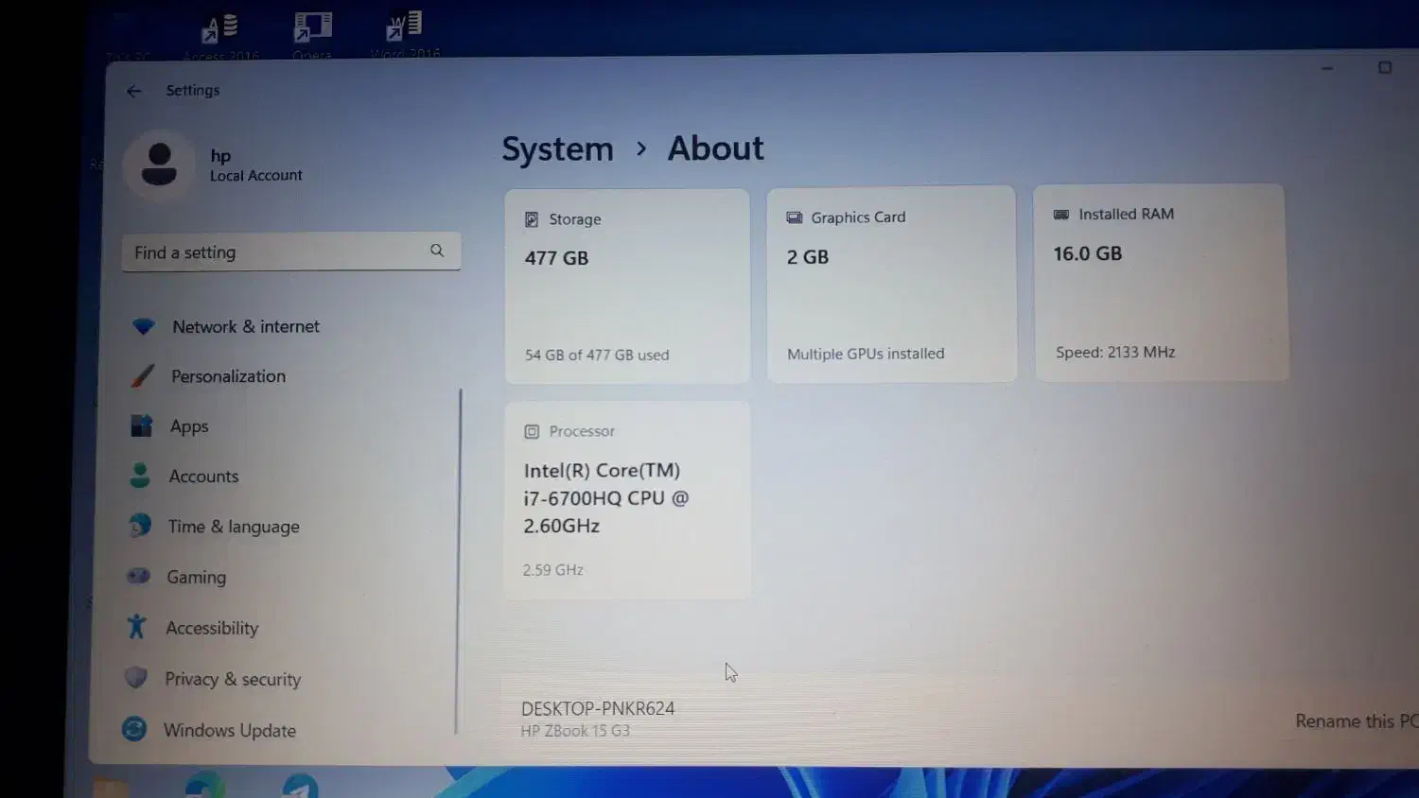Click the Graphics Card info card
The image size is (1419, 798).
click(890, 285)
